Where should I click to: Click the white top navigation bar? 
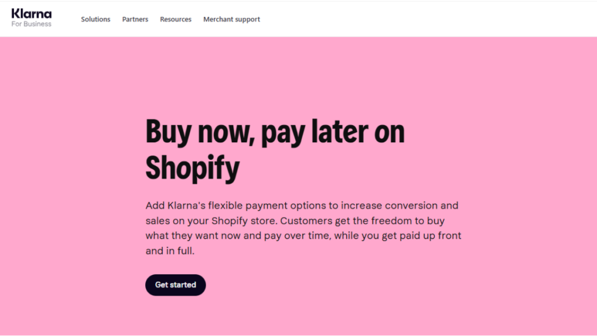pos(408,17)
